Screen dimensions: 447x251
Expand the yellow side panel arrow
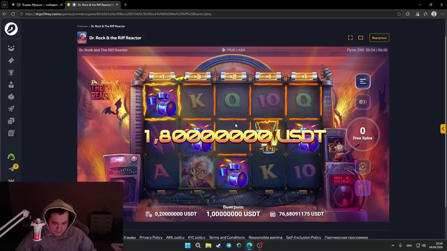(443, 129)
